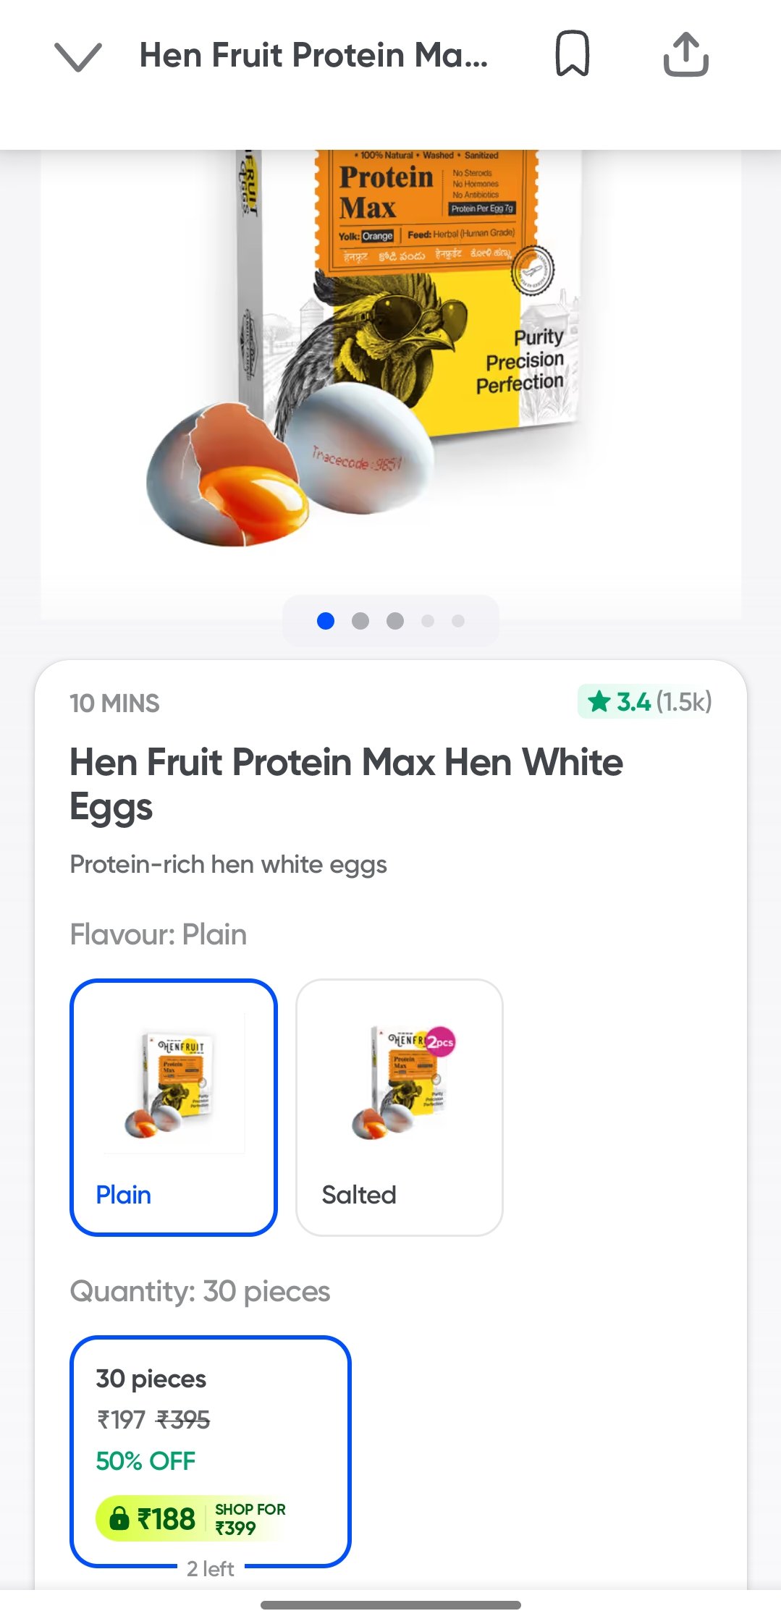
Task: Tap the 2pcs badge on Salted image
Action: coord(440,1042)
